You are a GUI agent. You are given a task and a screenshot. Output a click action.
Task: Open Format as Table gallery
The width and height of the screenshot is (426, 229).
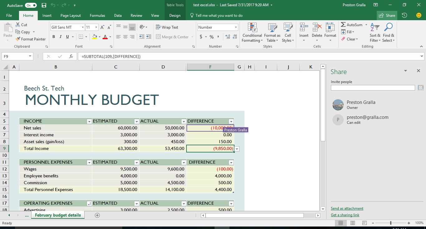point(272,32)
